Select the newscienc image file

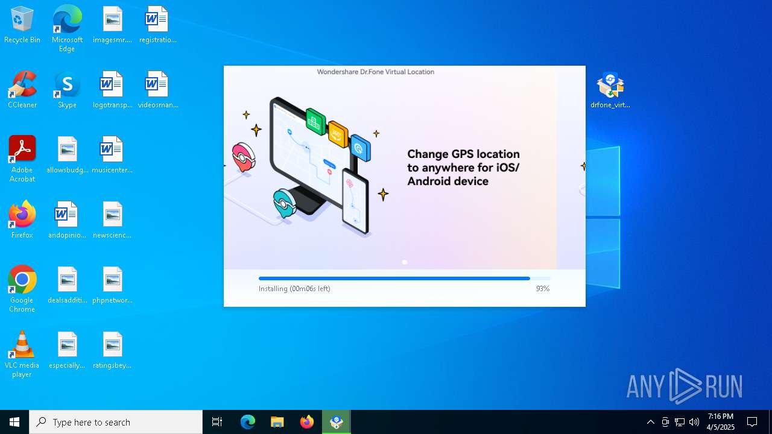112,221
